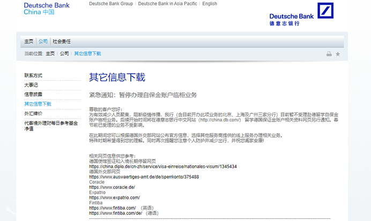Click the 德国使馆签证和入境长期停留网页 label
Screen dimensions: 371x221
(x=122, y=161)
